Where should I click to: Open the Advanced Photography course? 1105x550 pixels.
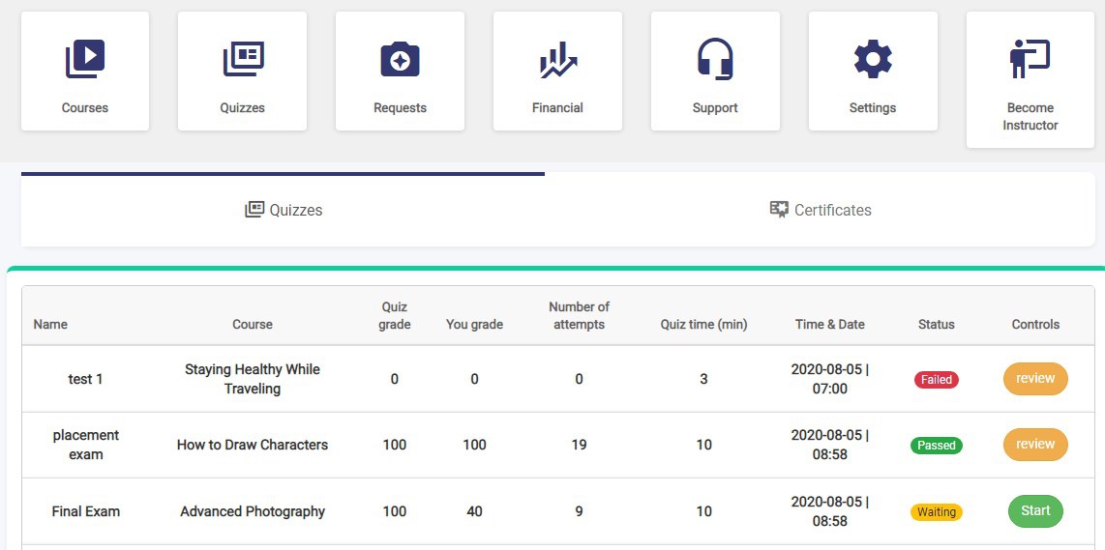pyautogui.click(x=253, y=511)
